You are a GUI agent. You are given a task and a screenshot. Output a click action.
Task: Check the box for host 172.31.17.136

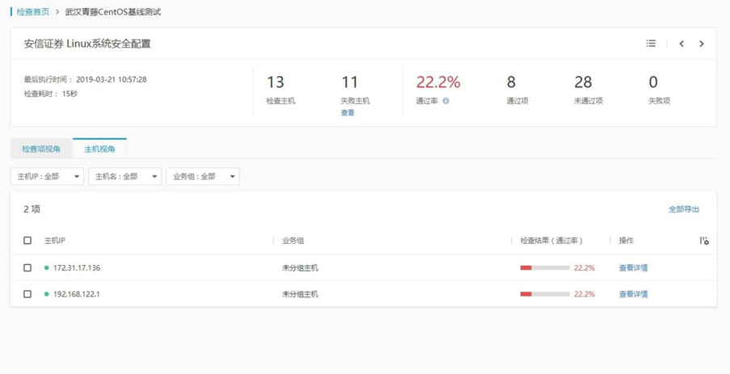(x=27, y=268)
